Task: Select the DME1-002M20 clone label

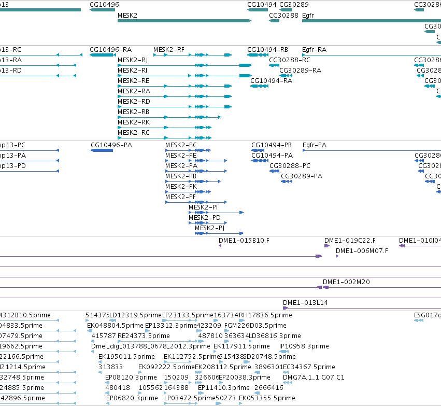Action: tap(346, 282)
